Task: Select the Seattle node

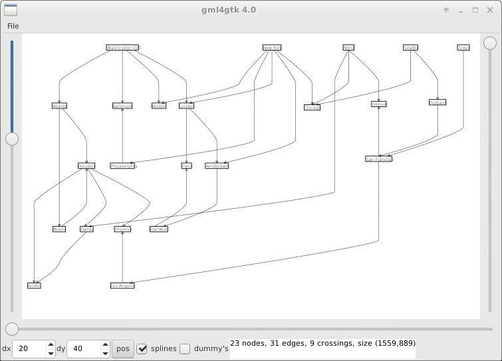Action: tap(410, 48)
